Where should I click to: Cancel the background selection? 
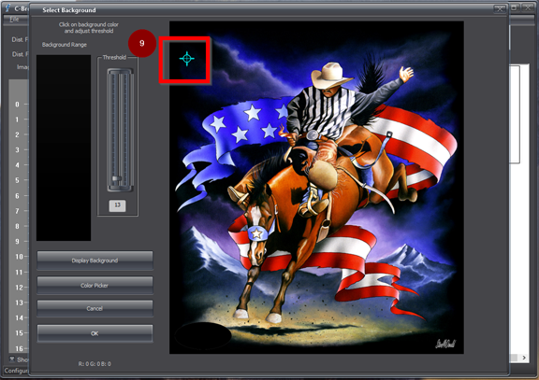(x=95, y=308)
